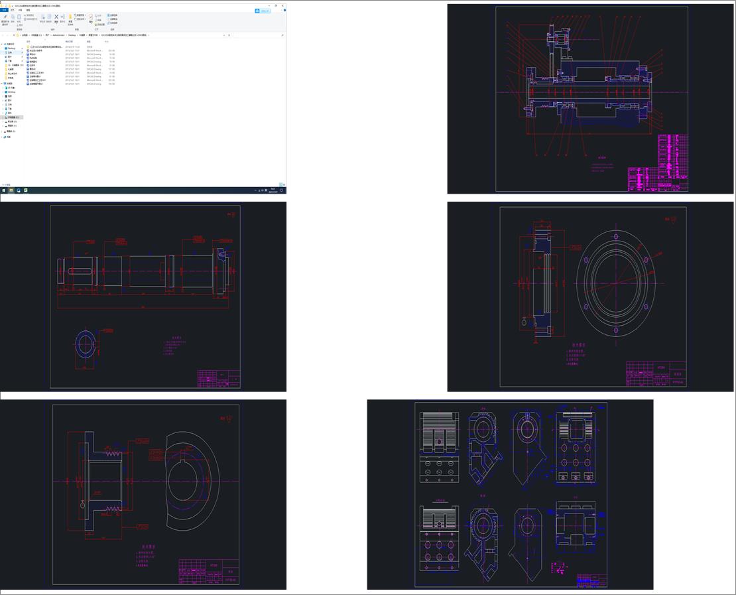Image resolution: width=736 pixels, height=595 pixels.
Task: Open the sleeve with half-circle view drawing thumbnail
Action: tap(143, 494)
